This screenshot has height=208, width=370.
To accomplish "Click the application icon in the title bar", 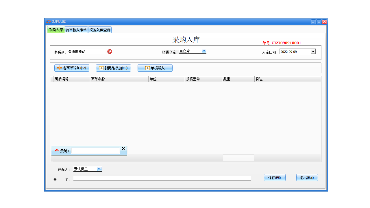I will click(48, 21).
